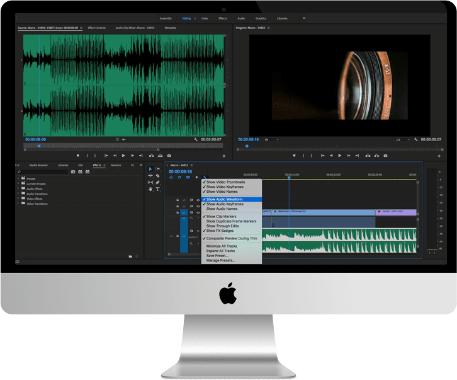Hide track V2 with its eye icon

[198, 206]
